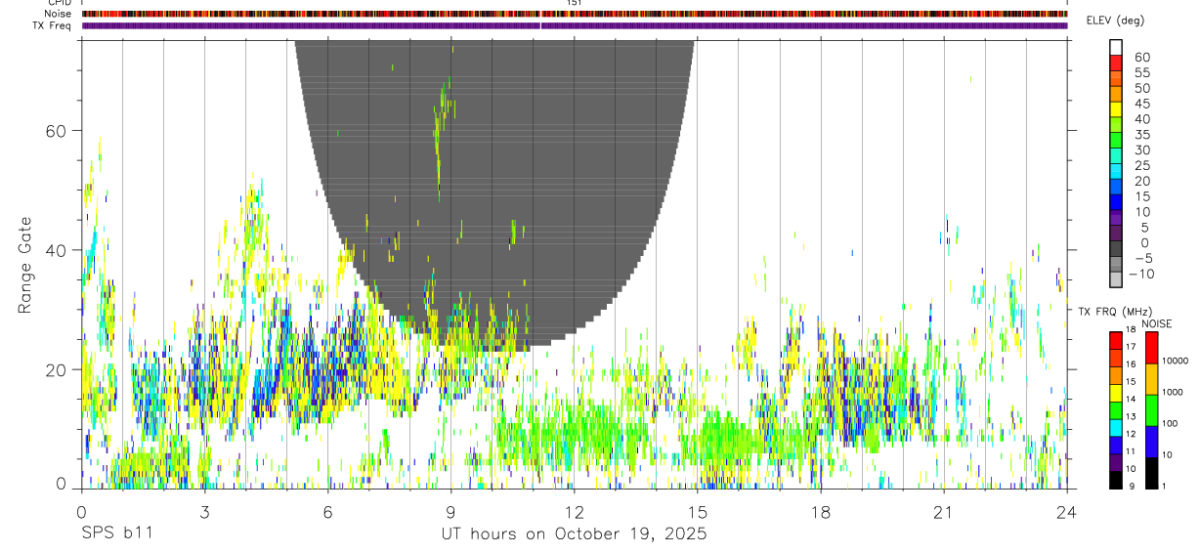Click the 'SPS b11' label below the plot

pyautogui.click(x=116, y=534)
